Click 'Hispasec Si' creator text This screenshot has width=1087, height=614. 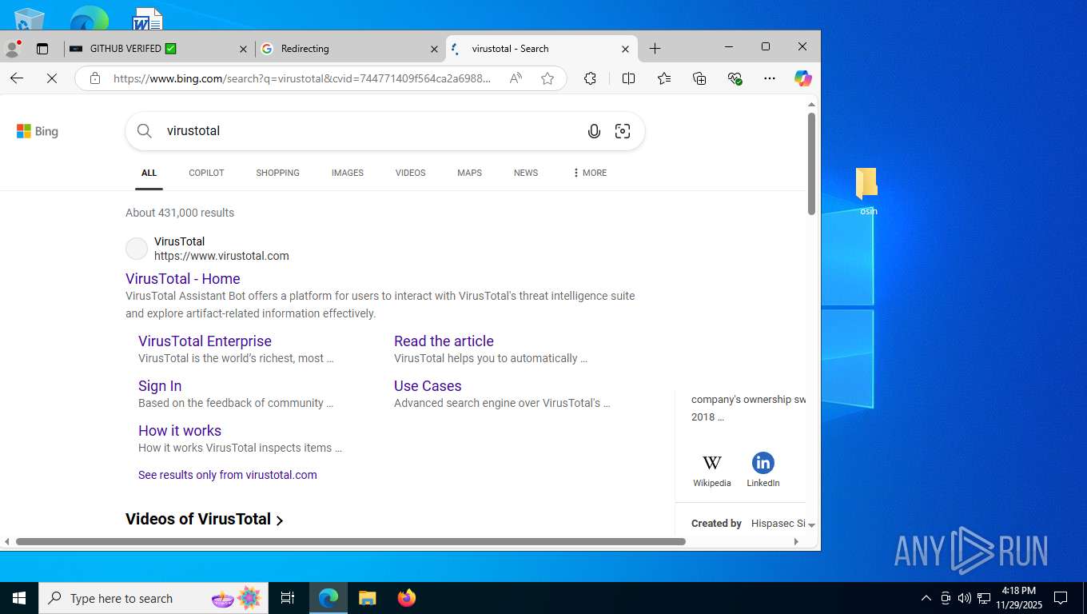coord(778,524)
